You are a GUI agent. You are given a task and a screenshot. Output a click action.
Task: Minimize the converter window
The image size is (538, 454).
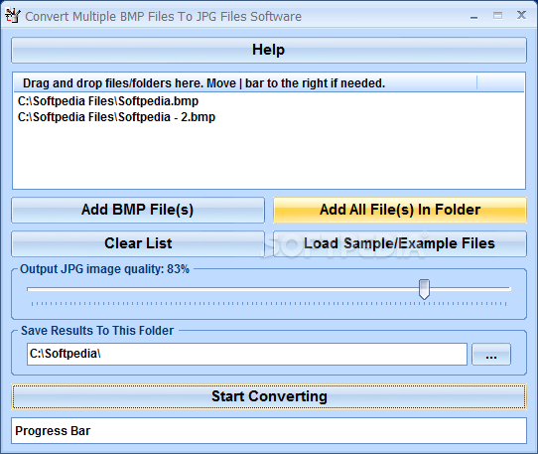pyautogui.click(x=473, y=16)
